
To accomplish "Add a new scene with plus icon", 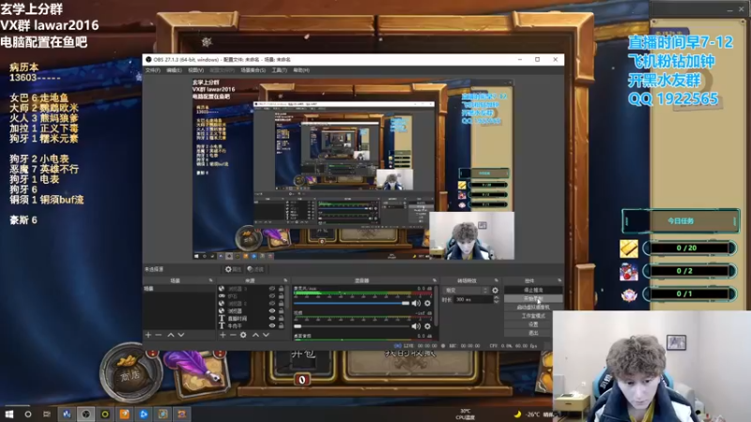I will pyautogui.click(x=148, y=335).
